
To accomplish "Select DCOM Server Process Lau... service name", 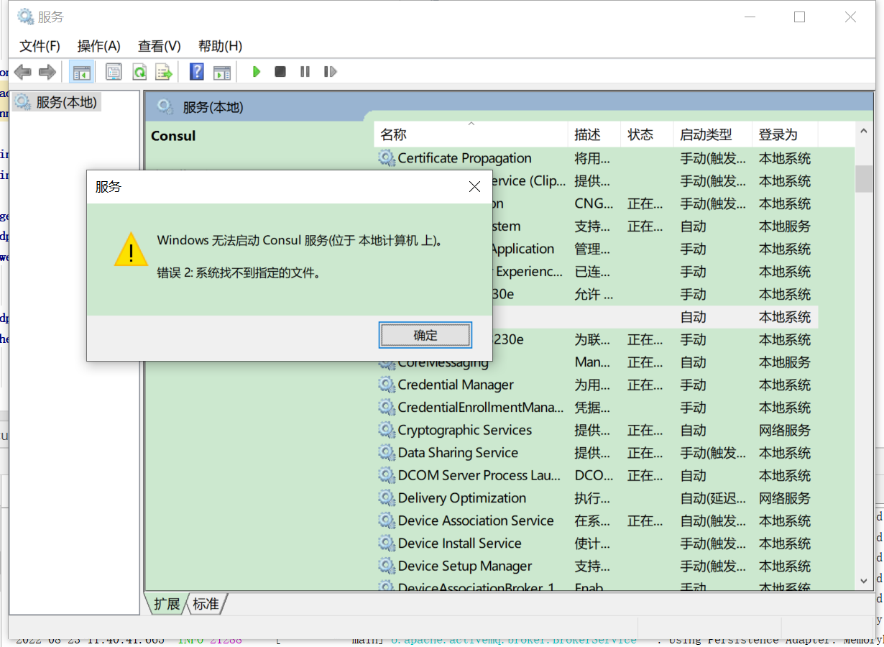I will [x=479, y=475].
